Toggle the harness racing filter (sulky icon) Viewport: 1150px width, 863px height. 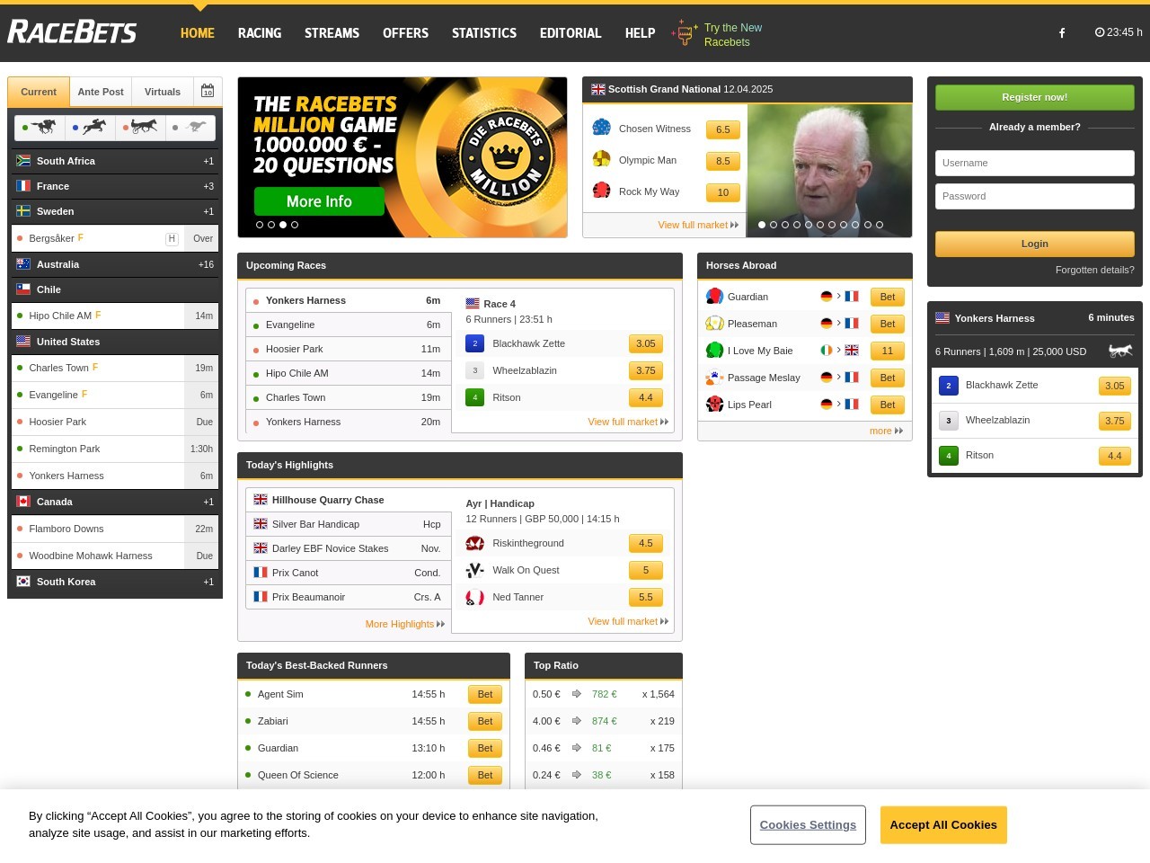click(x=140, y=128)
